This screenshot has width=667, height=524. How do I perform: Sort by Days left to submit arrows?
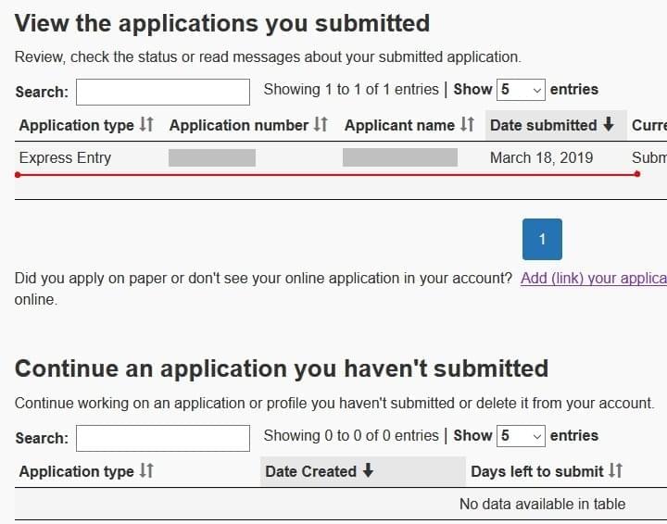pos(615,471)
